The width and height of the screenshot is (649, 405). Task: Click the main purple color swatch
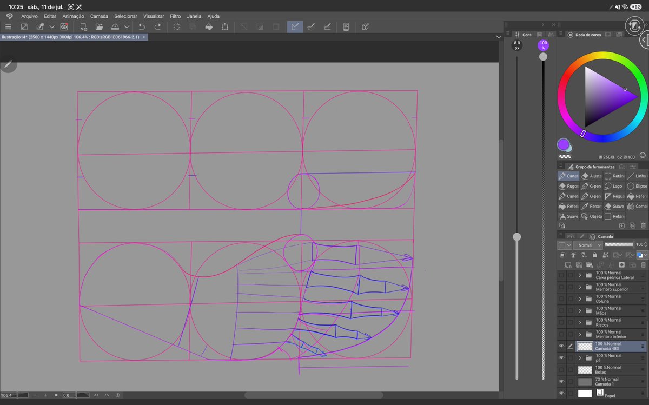pyautogui.click(x=563, y=144)
